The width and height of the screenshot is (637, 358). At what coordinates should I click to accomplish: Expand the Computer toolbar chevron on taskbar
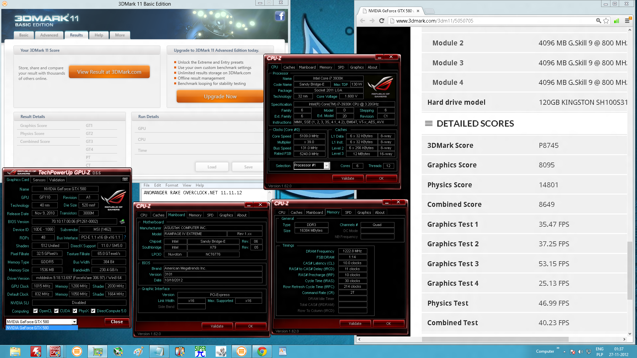[x=558, y=348]
